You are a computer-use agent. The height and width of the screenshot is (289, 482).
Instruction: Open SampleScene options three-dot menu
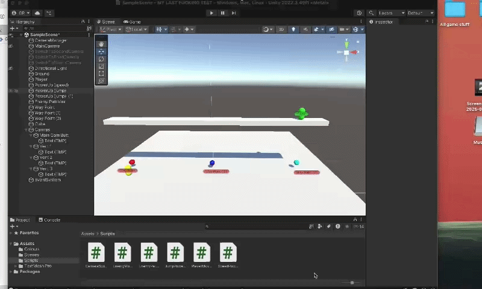(89, 35)
